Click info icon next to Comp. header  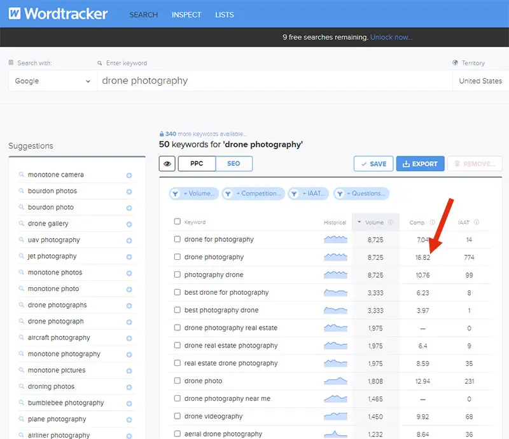pyautogui.click(x=433, y=222)
